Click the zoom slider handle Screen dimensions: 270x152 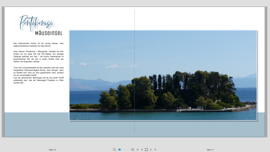pos(119,150)
